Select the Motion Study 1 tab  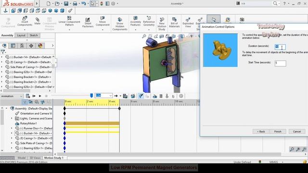tap(53, 158)
